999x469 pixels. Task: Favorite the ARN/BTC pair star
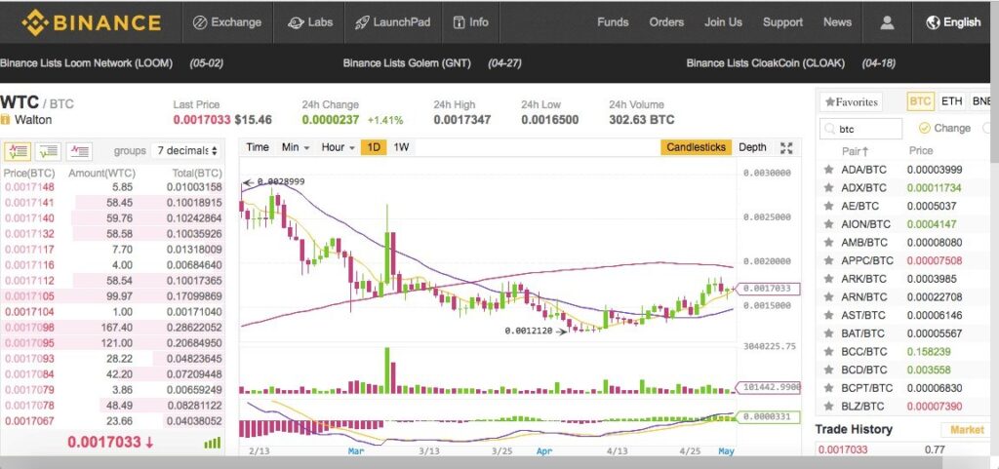click(828, 296)
